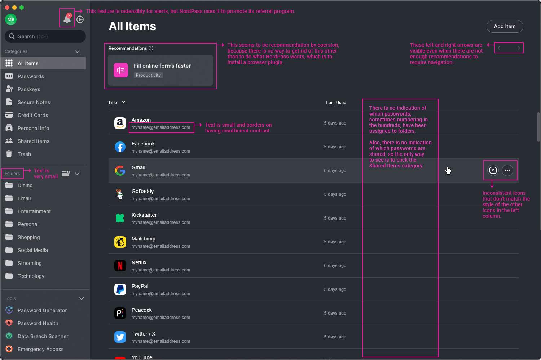Click Kickstarter's 5 days ago text
Viewport: 541px width, 360px height.
tap(335, 218)
